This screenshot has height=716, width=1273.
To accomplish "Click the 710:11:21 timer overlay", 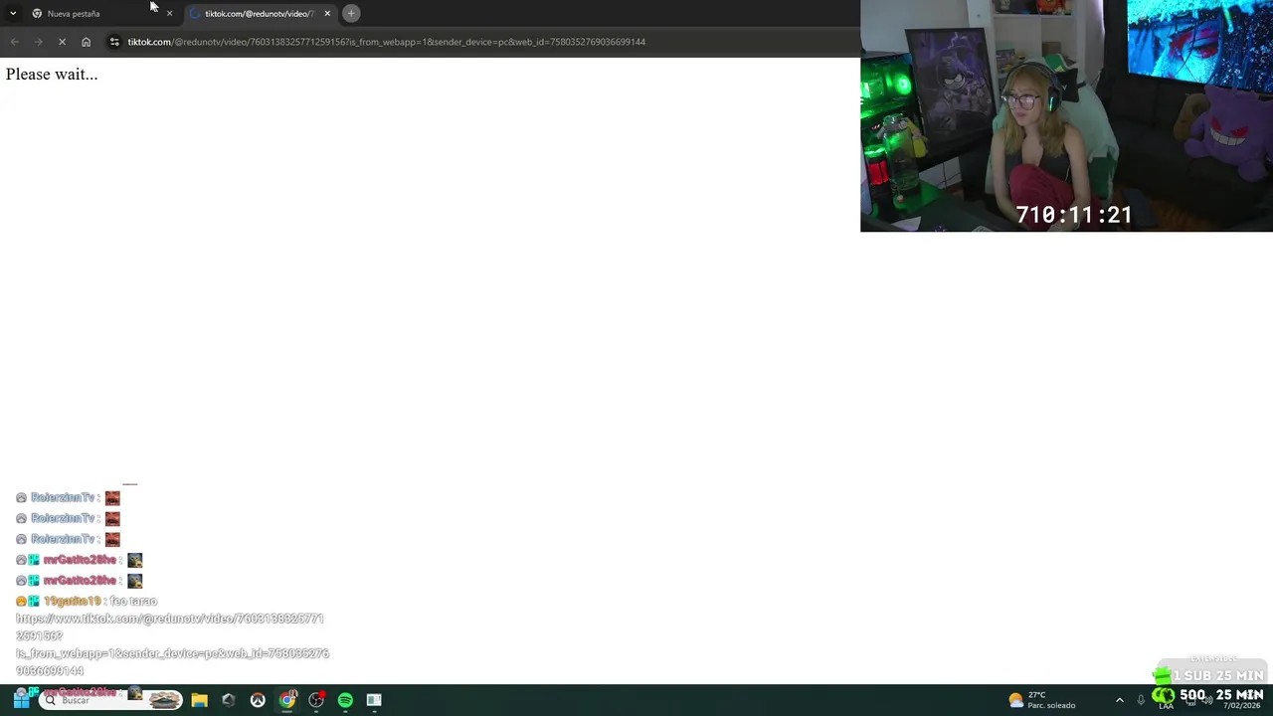I will tap(1073, 215).
